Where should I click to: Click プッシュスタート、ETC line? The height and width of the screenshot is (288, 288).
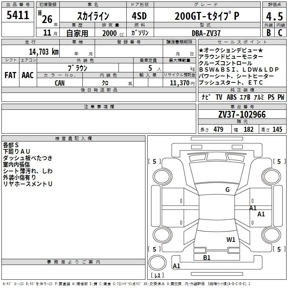pos(231,83)
